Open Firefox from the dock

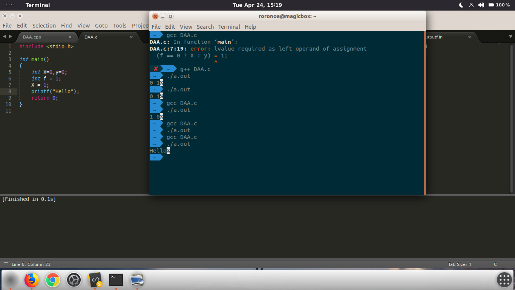tap(31, 280)
